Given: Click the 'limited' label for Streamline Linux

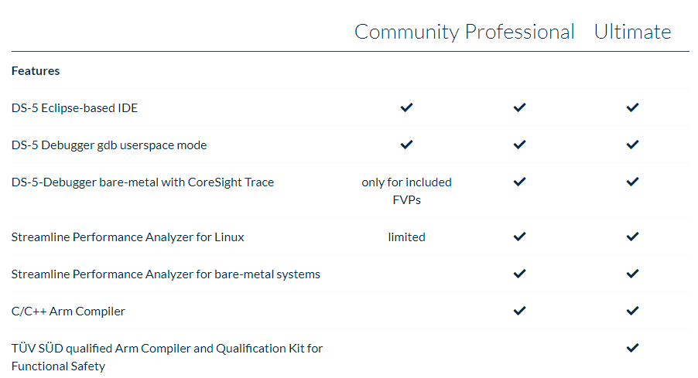Looking at the screenshot, I should 406,237.
